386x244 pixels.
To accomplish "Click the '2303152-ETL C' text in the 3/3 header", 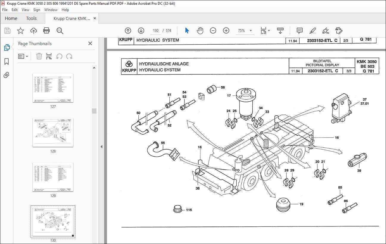I will 323,71.
